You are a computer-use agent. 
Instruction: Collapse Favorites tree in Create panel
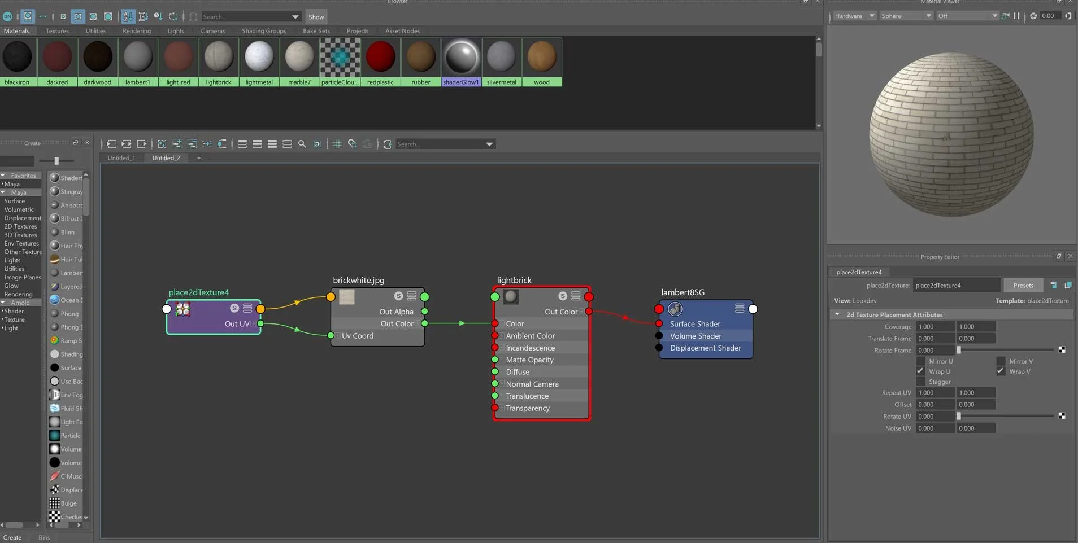tap(3, 176)
